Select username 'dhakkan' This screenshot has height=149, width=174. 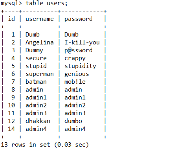(38, 121)
